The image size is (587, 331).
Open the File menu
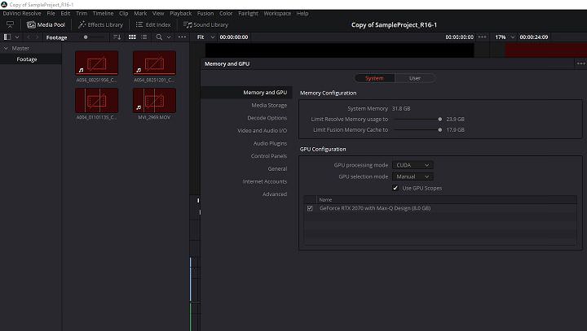51,14
